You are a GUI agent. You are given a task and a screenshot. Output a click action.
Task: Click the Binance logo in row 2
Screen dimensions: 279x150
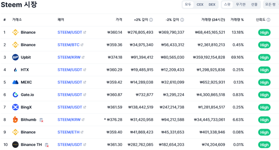coord(15,45)
